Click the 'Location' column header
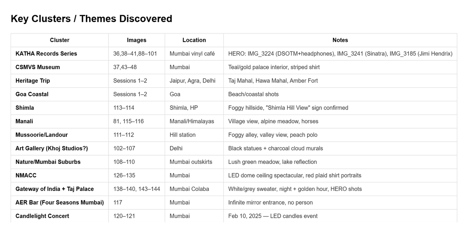This screenshot has height=228, width=465. [194, 40]
